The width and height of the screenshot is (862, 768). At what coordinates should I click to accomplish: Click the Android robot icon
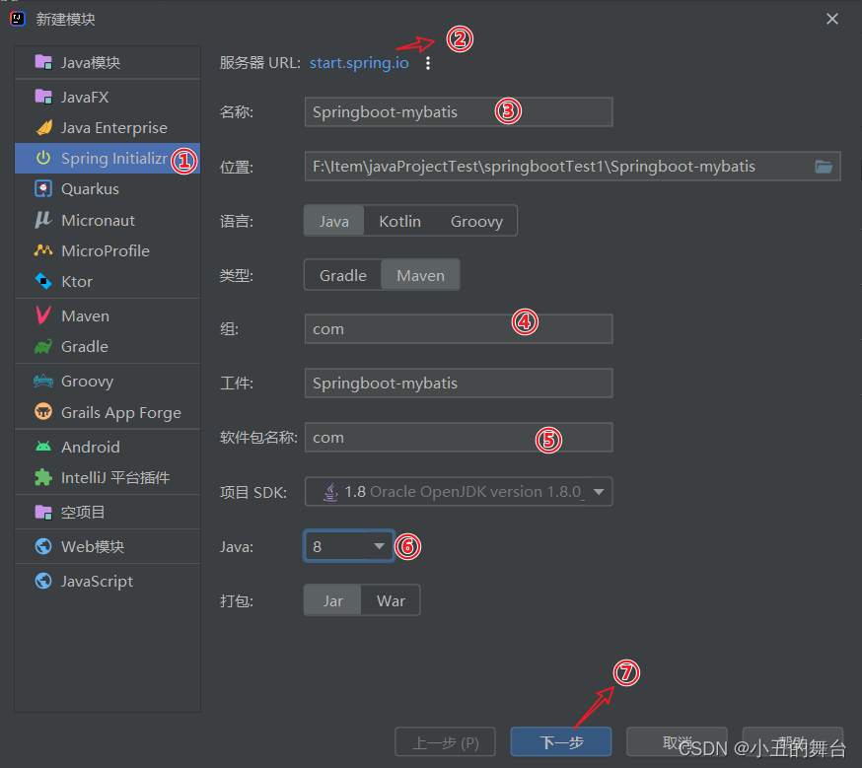[x=43, y=446]
